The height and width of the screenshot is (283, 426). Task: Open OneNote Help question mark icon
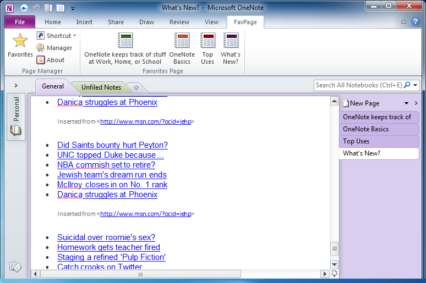[415, 21]
